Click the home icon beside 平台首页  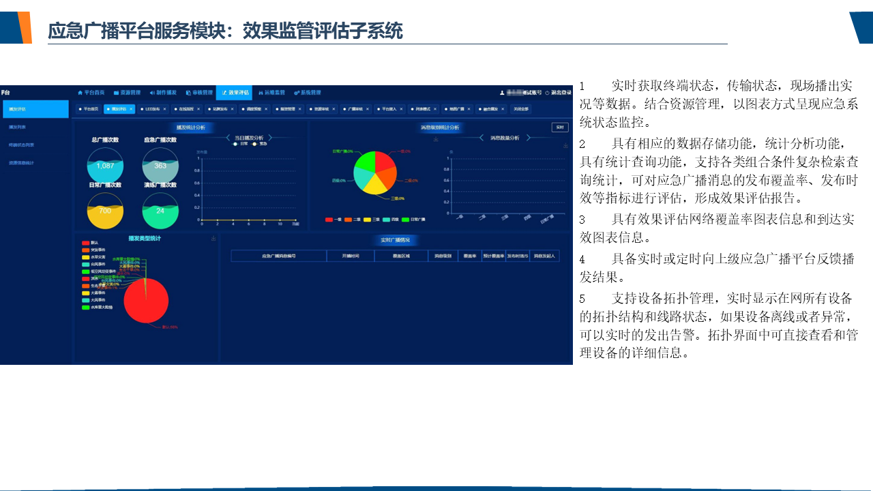pos(80,93)
